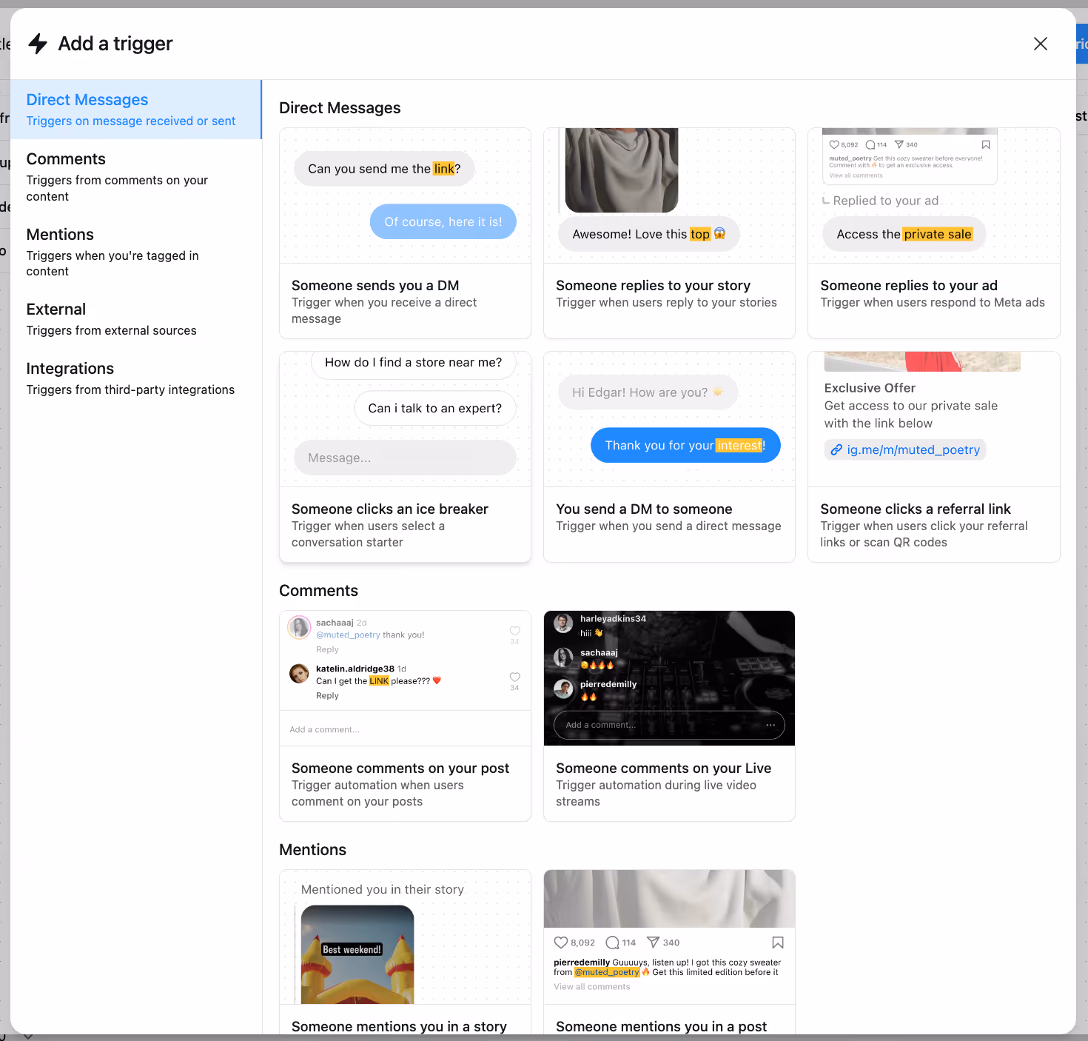Click the 'Exclusive Offer' heading text
The height and width of the screenshot is (1041, 1088).
tap(870, 388)
